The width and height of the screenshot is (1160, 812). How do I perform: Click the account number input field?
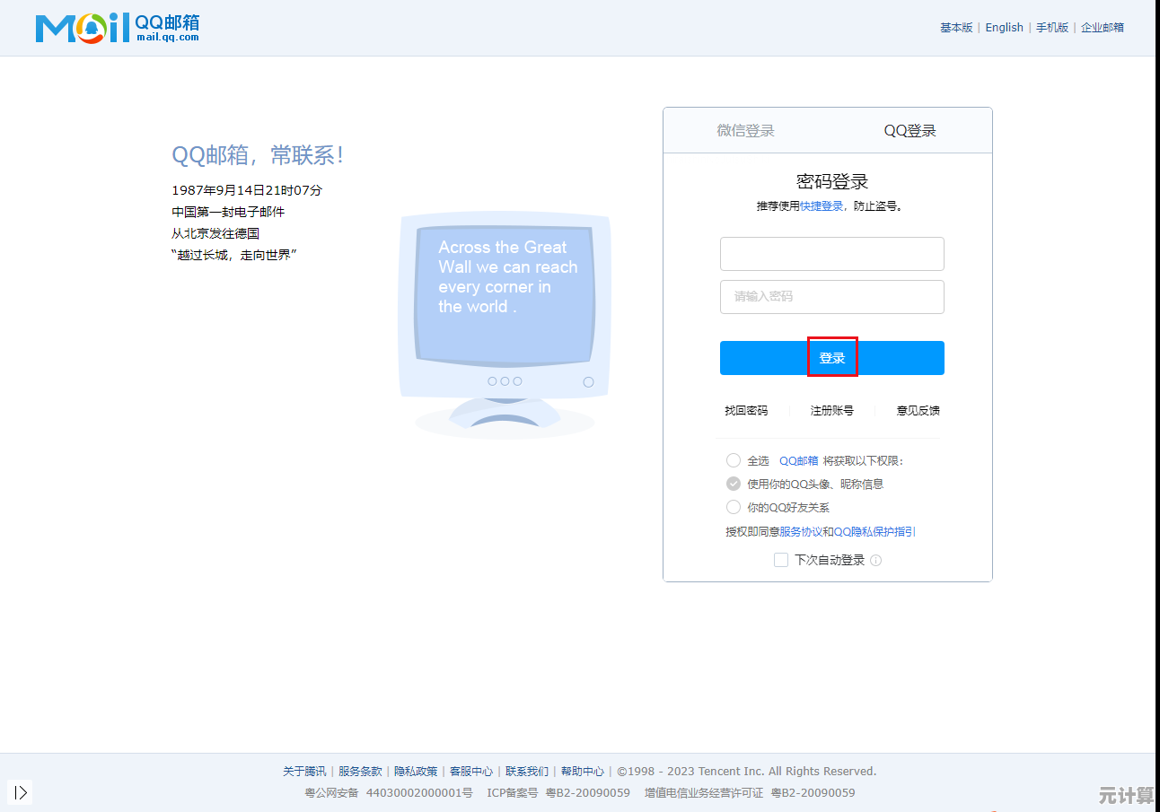pos(831,254)
